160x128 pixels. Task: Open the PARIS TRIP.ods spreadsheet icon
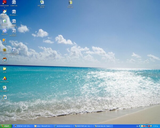click(70, 3)
